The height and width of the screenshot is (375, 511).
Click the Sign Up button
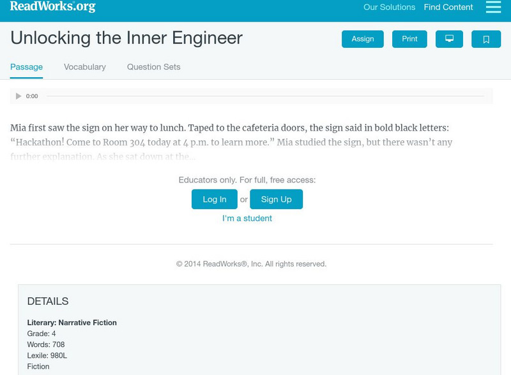276,199
